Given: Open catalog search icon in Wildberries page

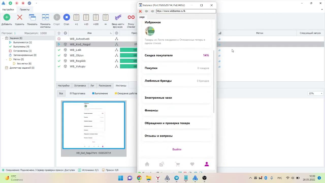Looking at the screenshot, I should [x=162, y=164].
